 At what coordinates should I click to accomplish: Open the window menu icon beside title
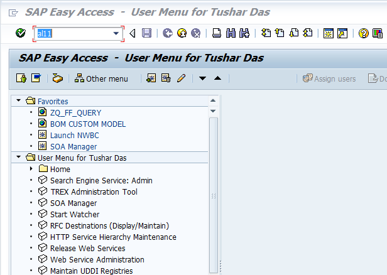click(x=13, y=13)
